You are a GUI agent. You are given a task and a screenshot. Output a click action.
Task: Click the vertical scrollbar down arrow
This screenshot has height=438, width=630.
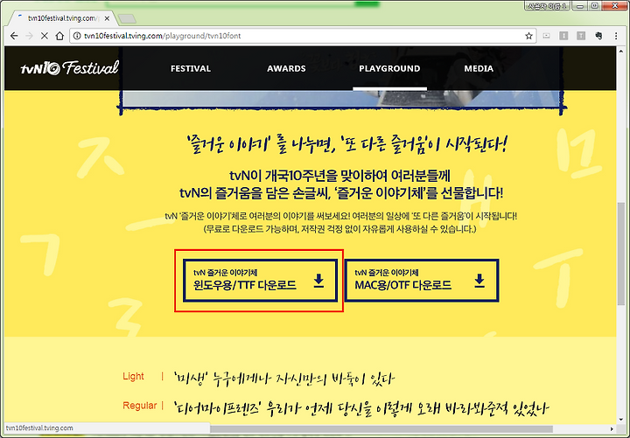(x=620, y=421)
